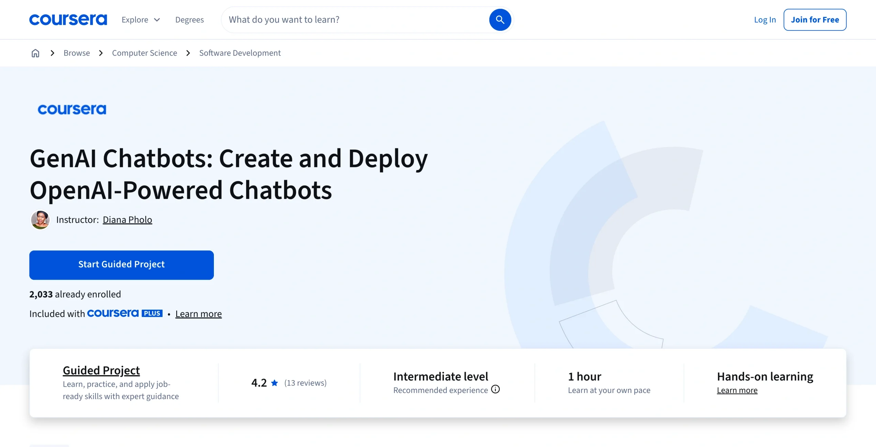Click the search magnifier icon
Image resolution: width=876 pixels, height=447 pixels.
(500, 20)
